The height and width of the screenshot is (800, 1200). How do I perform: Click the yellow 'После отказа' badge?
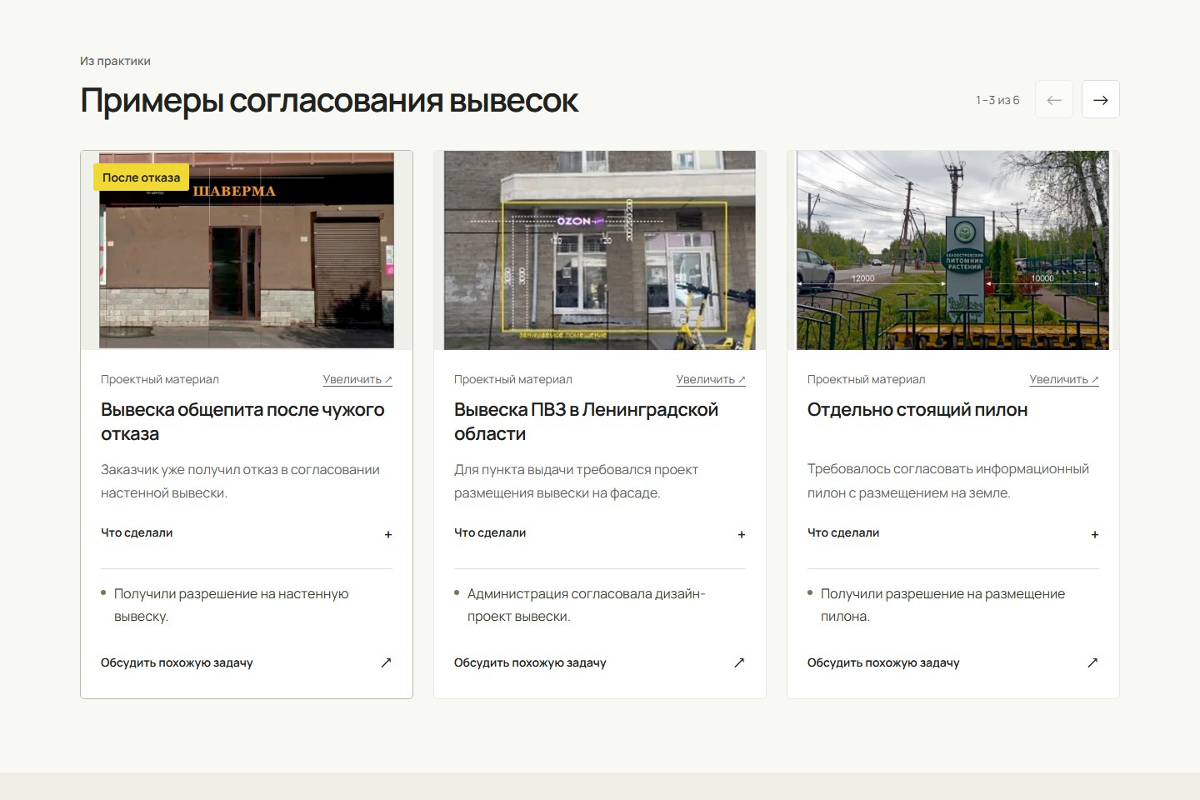[x=141, y=177]
